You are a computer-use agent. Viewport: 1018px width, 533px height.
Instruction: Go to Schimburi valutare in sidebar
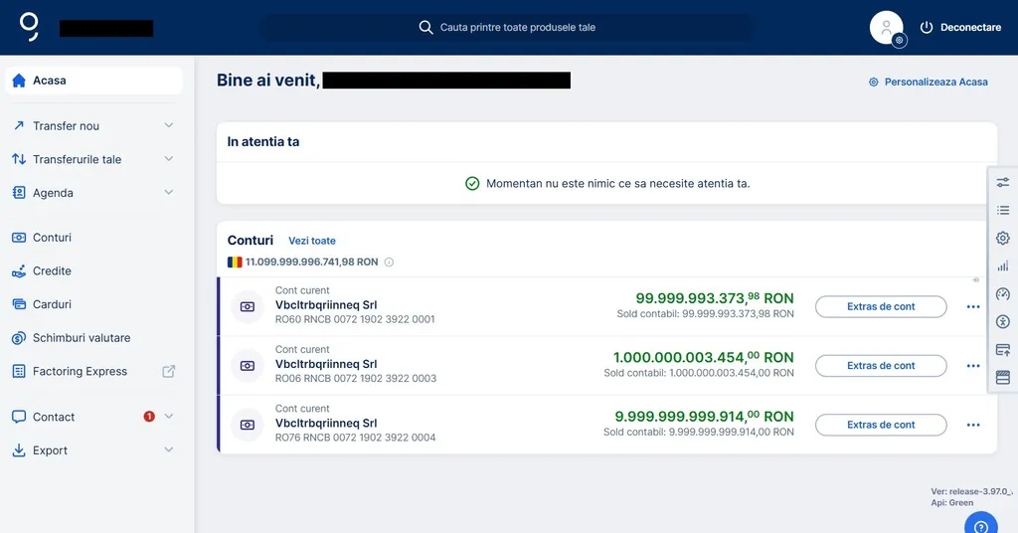point(81,338)
